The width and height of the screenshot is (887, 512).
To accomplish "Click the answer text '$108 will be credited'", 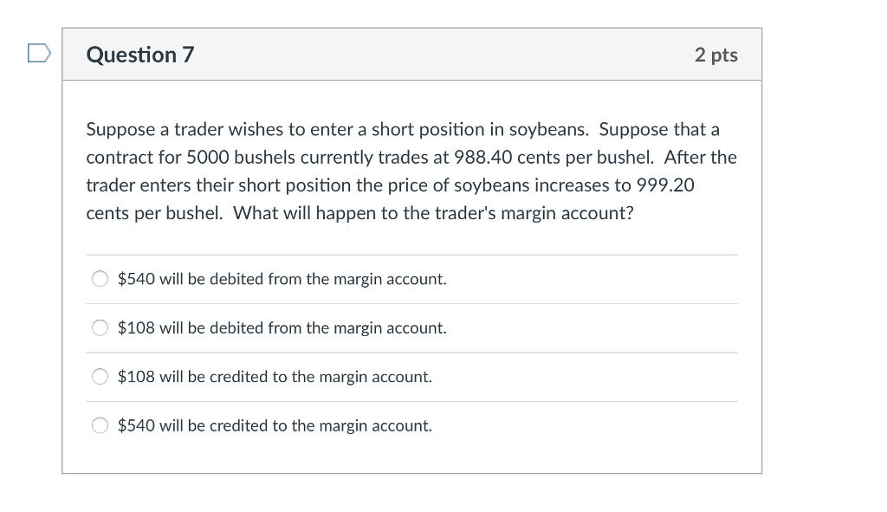I will click(275, 377).
